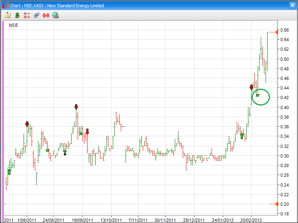This screenshot has width=298, height=223.
Task: Click the 0.48 price axis label
Action: coord(284,69)
